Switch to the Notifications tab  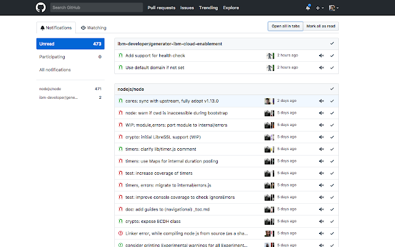point(56,28)
